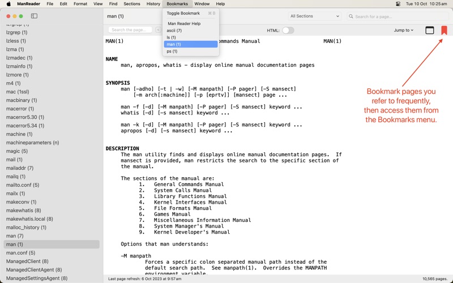Select macbinary (1) in the sidebar

(52, 100)
